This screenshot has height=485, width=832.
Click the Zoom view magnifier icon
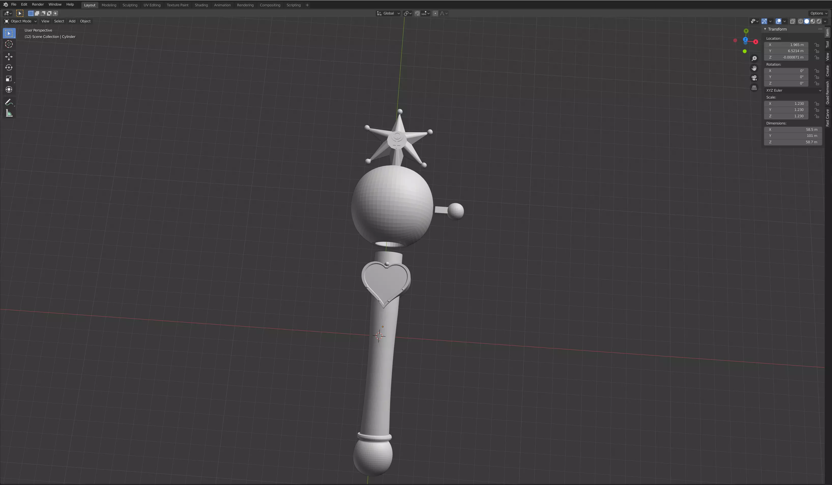pyautogui.click(x=754, y=59)
